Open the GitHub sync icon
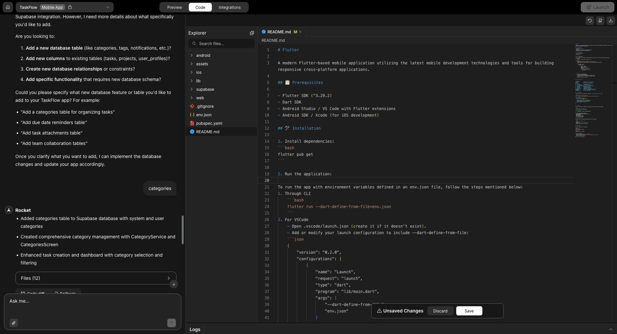This screenshot has height=334, width=617. point(600,20)
